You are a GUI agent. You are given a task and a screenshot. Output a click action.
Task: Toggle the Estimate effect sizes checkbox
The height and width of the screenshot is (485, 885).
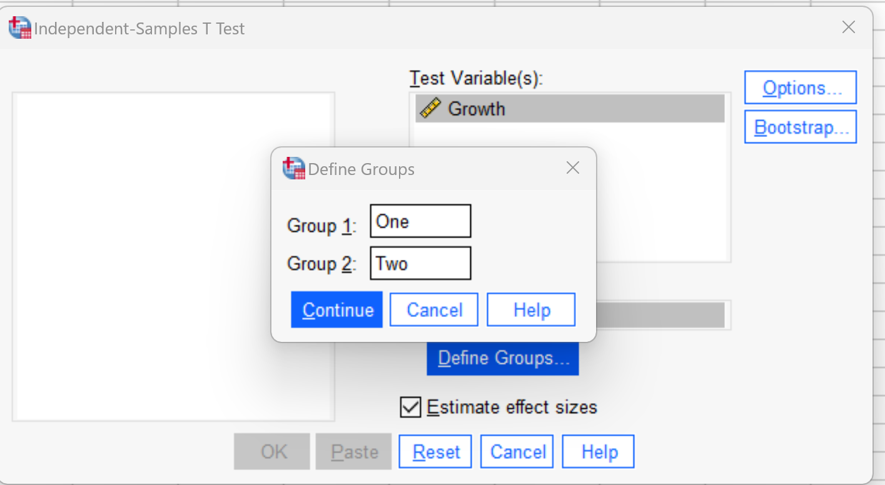[x=410, y=407]
